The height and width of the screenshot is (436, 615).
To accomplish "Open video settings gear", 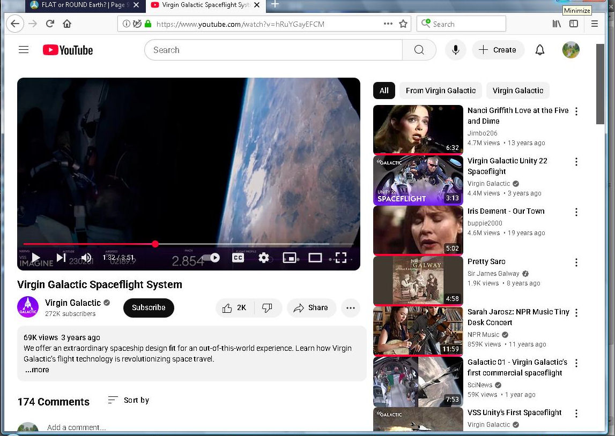I will pyautogui.click(x=263, y=258).
